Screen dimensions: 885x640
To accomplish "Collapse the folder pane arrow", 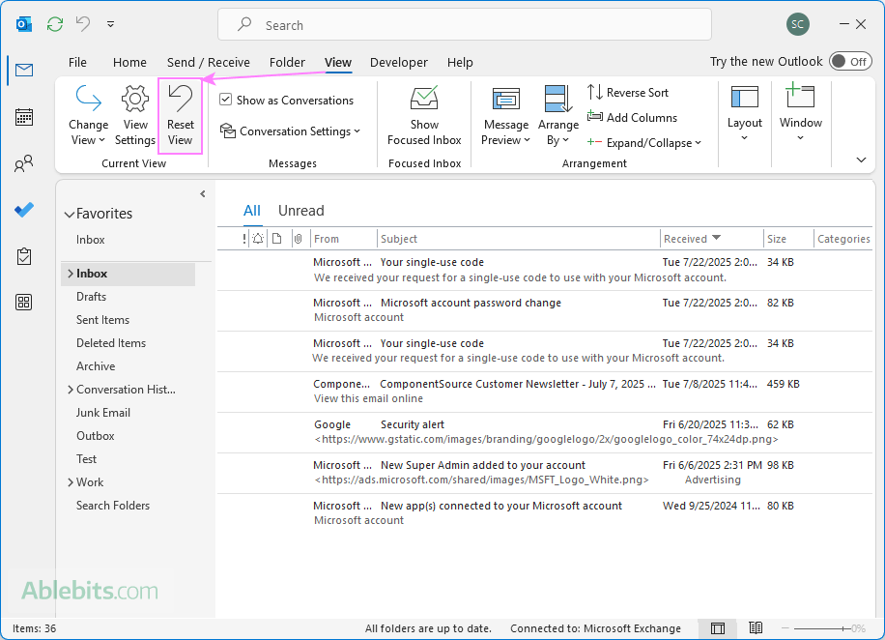I will coord(203,194).
